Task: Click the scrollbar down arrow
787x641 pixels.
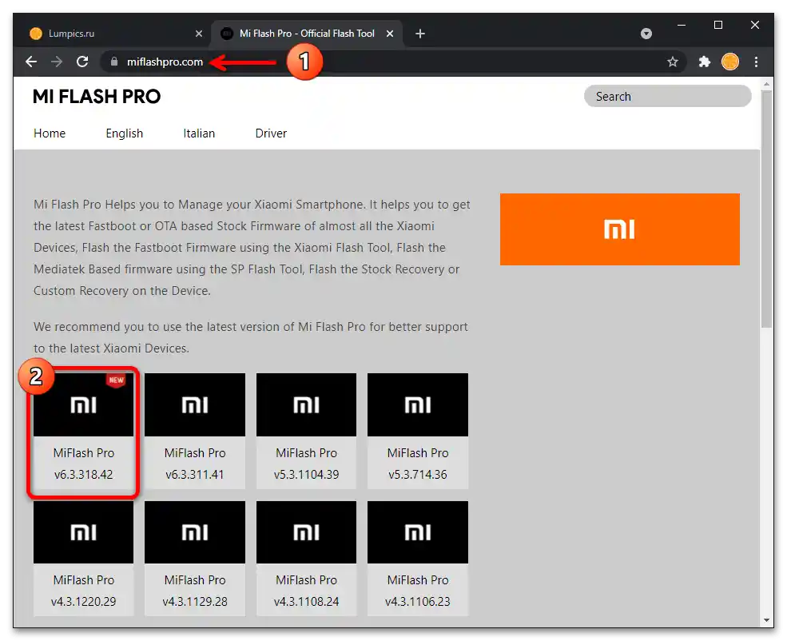Action: point(766,620)
